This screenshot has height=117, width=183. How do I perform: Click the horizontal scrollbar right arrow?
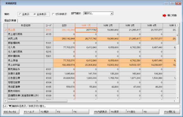click(x=174, y=101)
